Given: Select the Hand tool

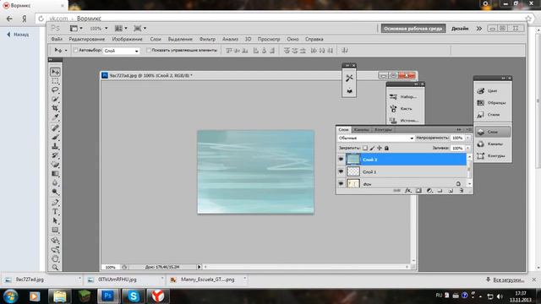Looking at the screenshot, I should [55, 258].
